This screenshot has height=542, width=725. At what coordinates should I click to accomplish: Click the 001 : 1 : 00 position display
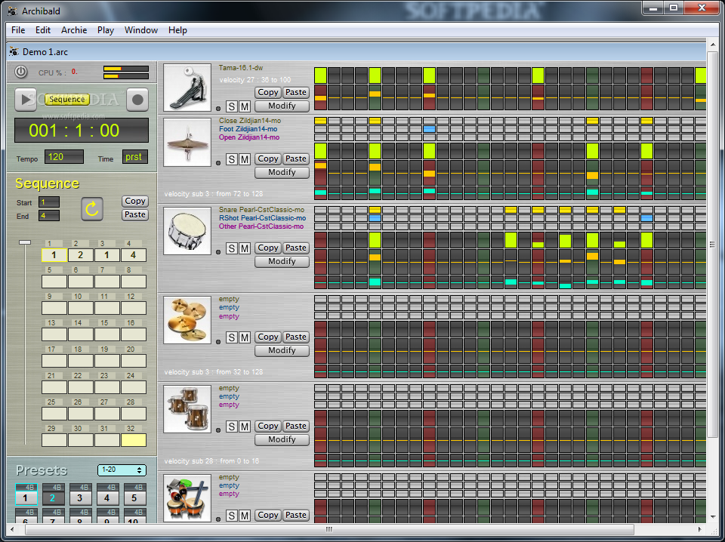point(82,131)
